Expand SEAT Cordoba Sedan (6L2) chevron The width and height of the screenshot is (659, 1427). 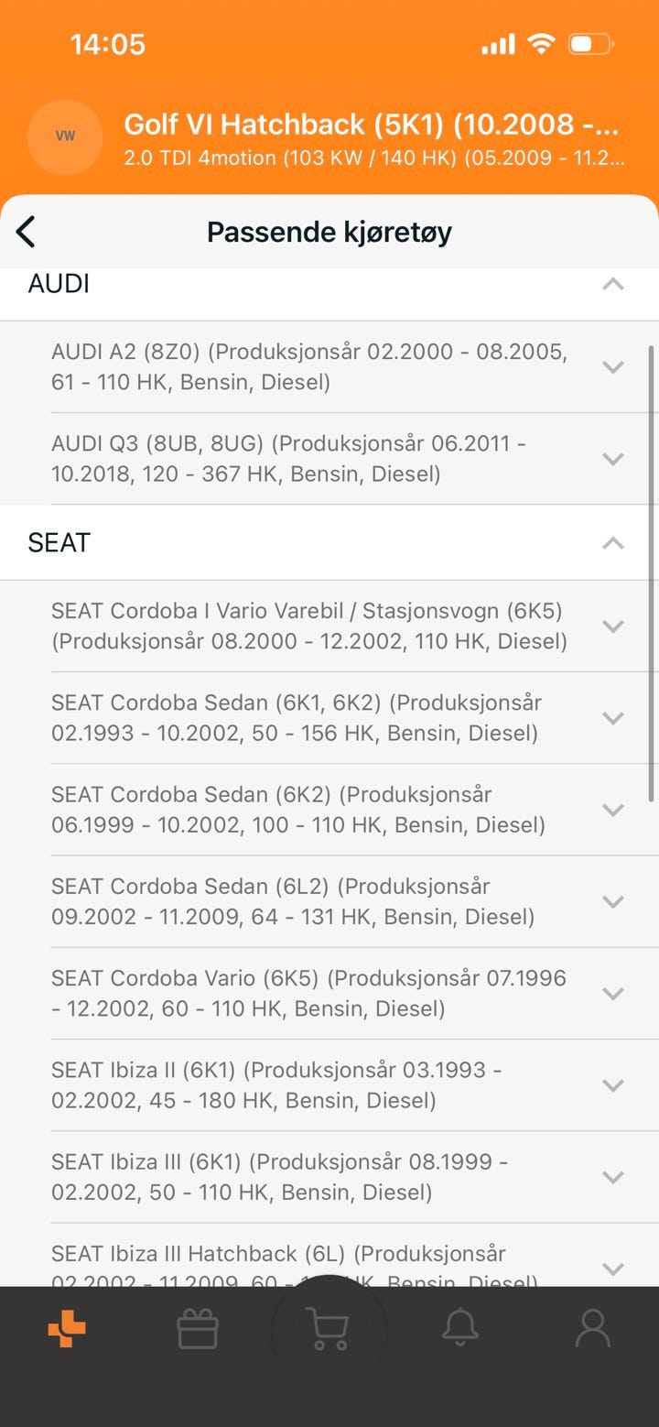(x=613, y=901)
